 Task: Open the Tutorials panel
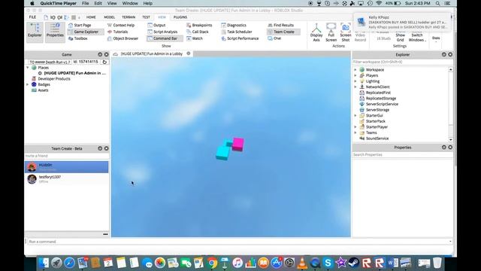coord(117,32)
